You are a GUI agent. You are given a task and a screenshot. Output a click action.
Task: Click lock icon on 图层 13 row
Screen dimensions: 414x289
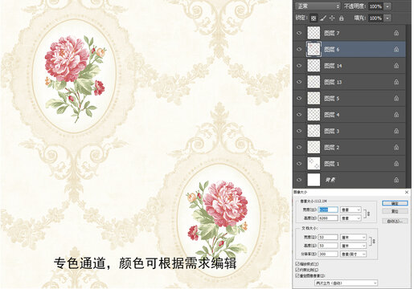click(396, 82)
